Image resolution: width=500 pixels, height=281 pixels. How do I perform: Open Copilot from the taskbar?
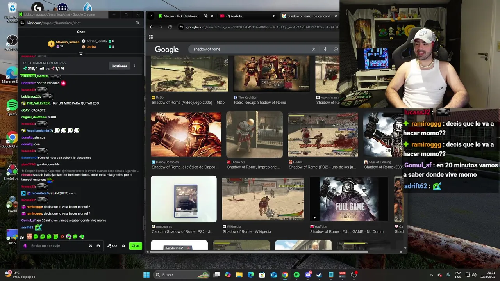[228, 275]
